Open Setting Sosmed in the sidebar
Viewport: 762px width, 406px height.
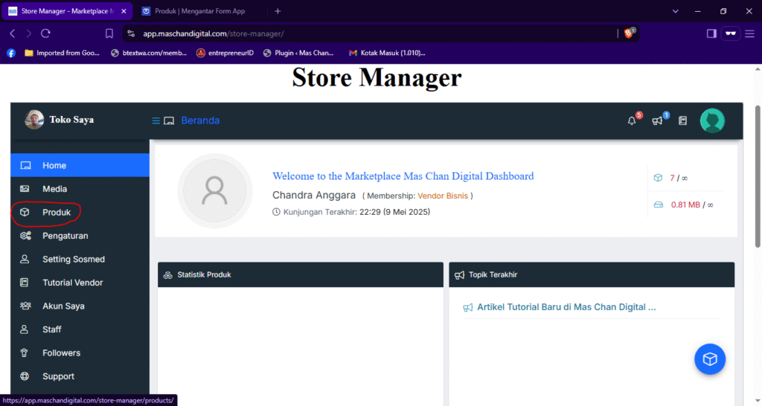(x=80, y=259)
